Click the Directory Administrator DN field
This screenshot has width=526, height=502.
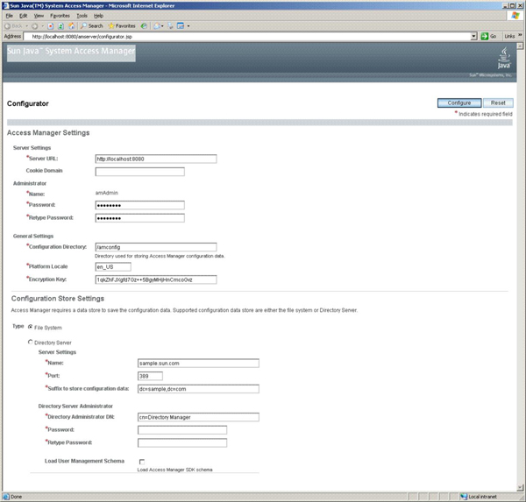pyautogui.click(x=198, y=417)
